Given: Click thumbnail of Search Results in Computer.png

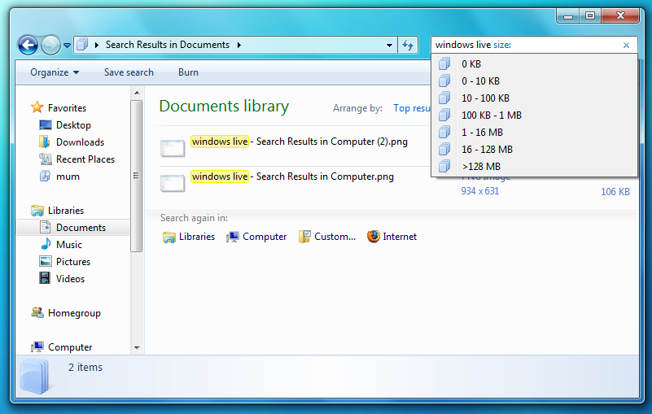Looking at the screenshot, I should pyautogui.click(x=173, y=183).
